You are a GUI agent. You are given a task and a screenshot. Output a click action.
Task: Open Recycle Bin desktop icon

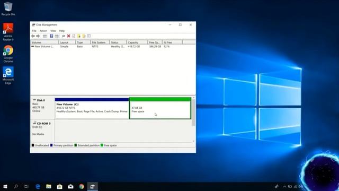(8, 8)
